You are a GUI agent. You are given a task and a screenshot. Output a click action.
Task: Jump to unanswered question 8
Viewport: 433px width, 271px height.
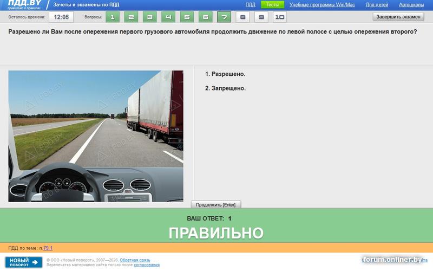click(x=242, y=17)
